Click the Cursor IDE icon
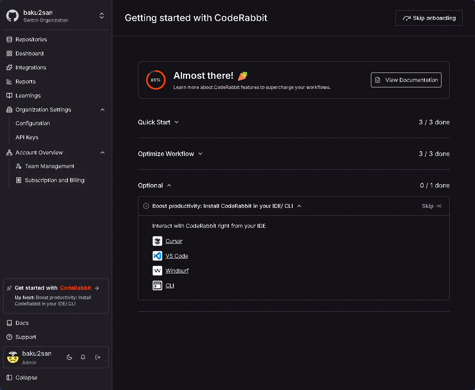The image size is (475, 390). [x=157, y=241]
